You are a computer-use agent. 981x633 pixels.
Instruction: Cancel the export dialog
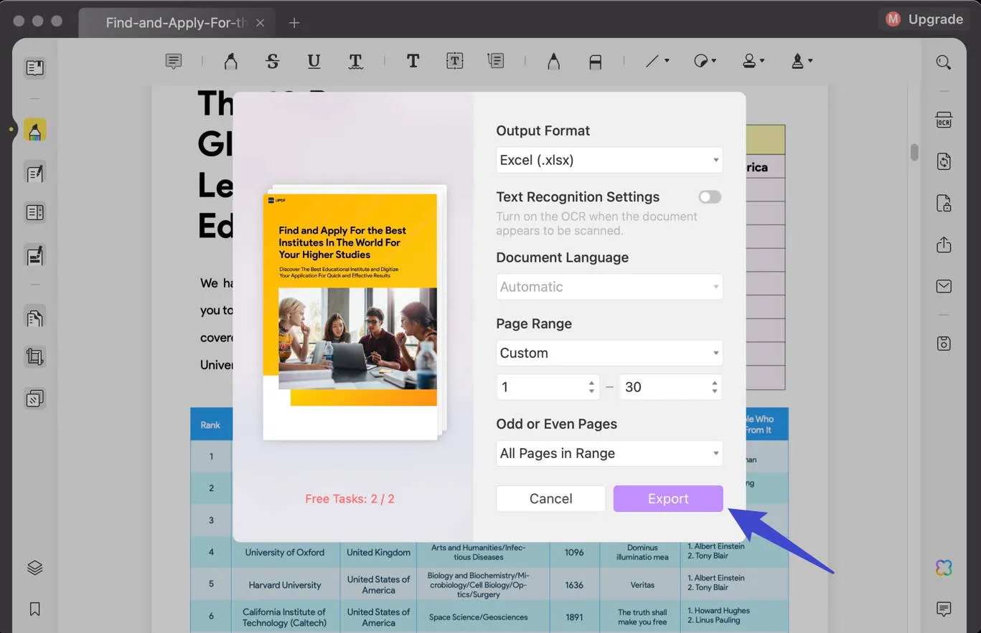pyautogui.click(x=550, y=498)
